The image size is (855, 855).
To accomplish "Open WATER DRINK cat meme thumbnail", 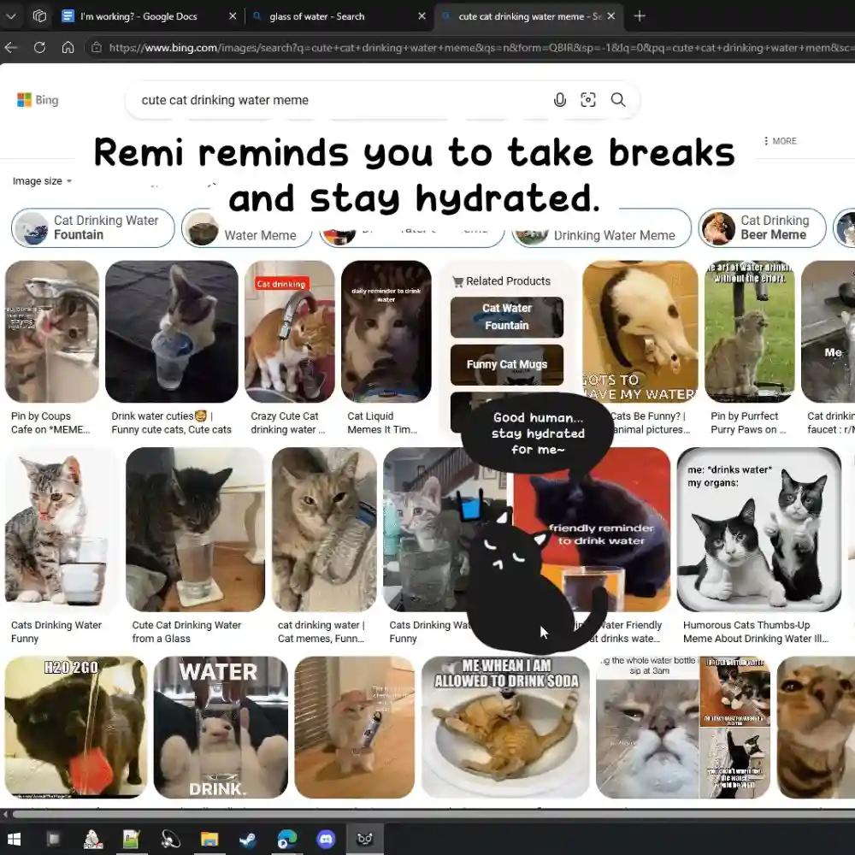I will [x=221, y=728].
